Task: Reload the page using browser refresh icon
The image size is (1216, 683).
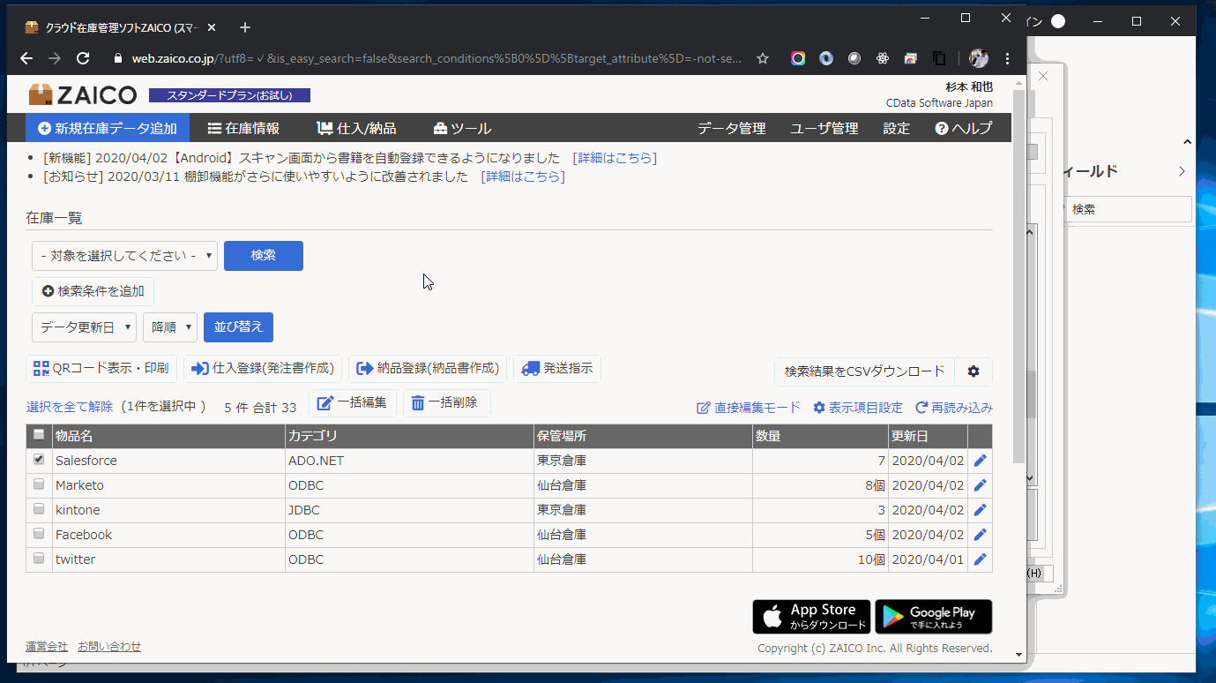Action: tap(83, 58)
